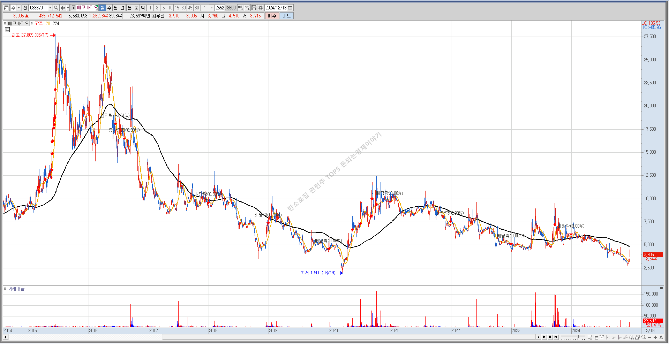
Task: Select the 30 interval preset button
Action: click(183, 8)
